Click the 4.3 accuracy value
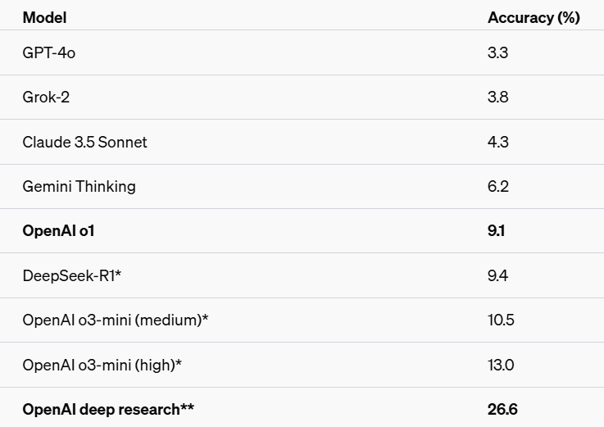 coord(498,142)
